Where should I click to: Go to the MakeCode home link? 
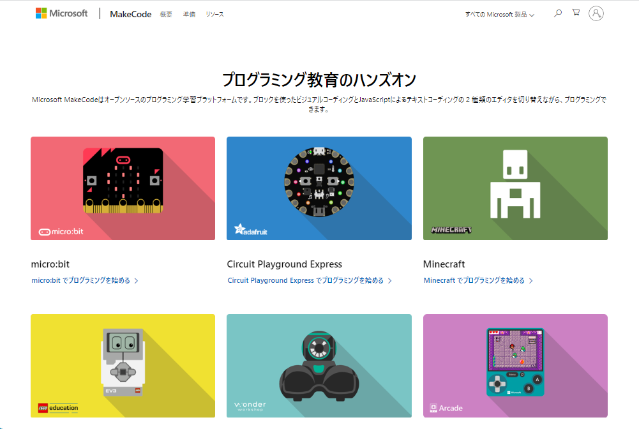[131, 14]
